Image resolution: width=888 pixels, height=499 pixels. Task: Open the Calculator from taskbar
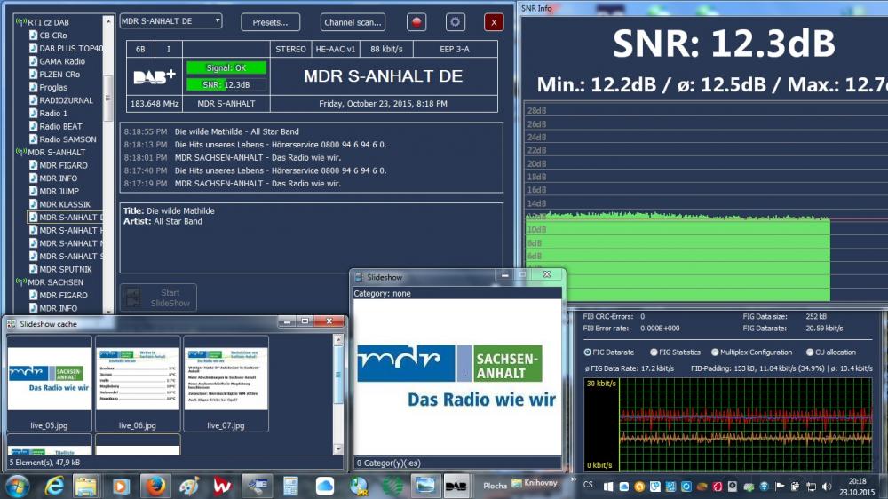coord(290,487)
